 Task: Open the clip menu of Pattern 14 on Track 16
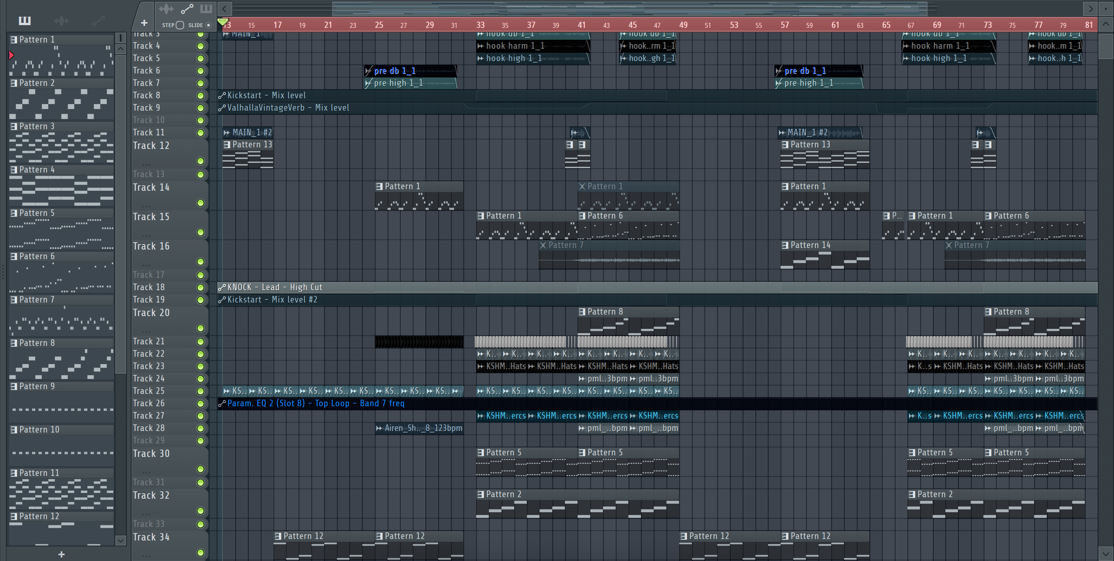coord(785,245)
